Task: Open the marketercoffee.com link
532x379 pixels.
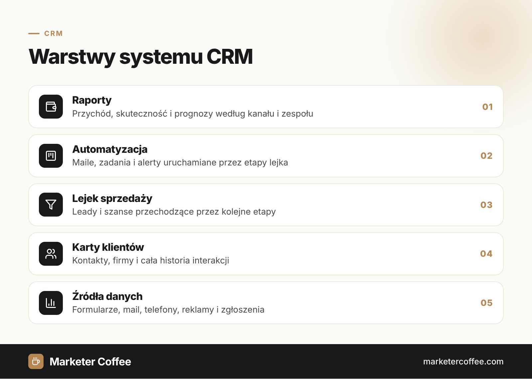Action: (463, 361)
